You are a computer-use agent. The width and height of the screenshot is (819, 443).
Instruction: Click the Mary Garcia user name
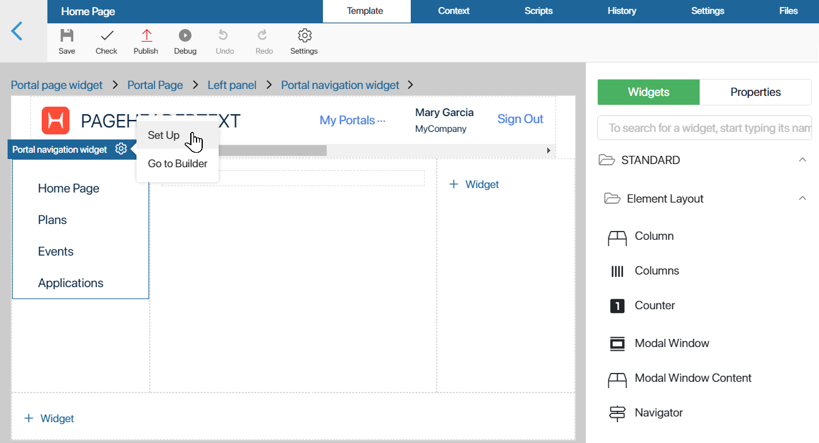444,112
